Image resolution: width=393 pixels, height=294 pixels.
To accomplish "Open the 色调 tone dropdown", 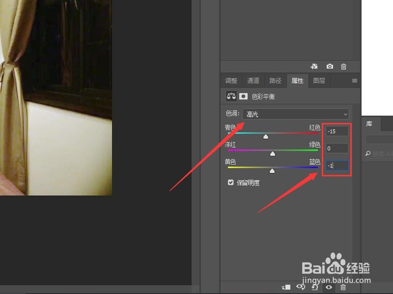I will [295, 114].
